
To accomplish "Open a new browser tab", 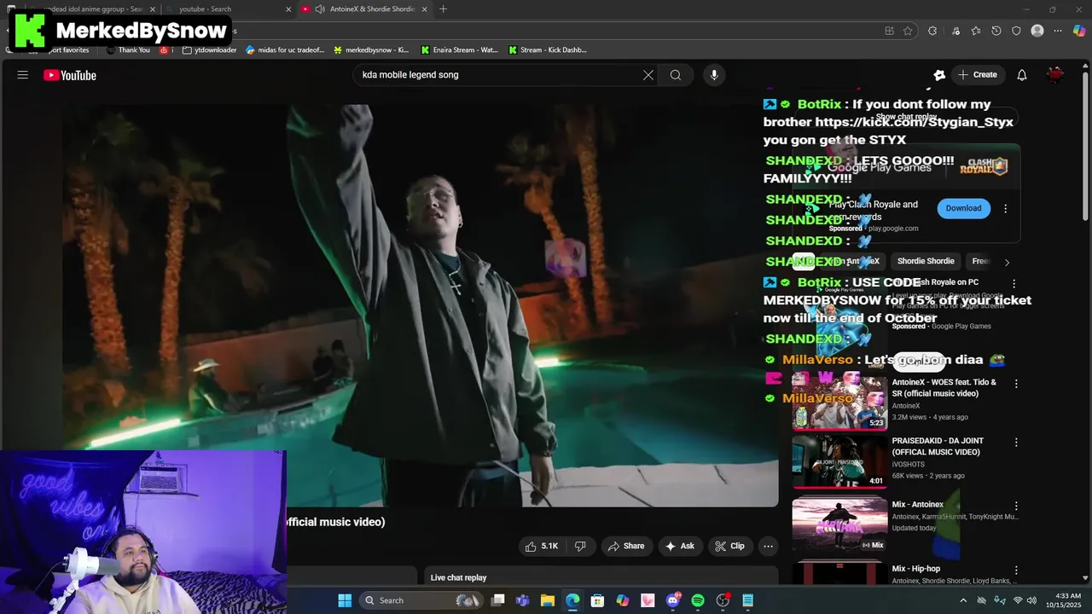I will (443, 9).
